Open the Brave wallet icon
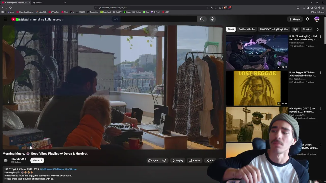 tap(312, 8)
